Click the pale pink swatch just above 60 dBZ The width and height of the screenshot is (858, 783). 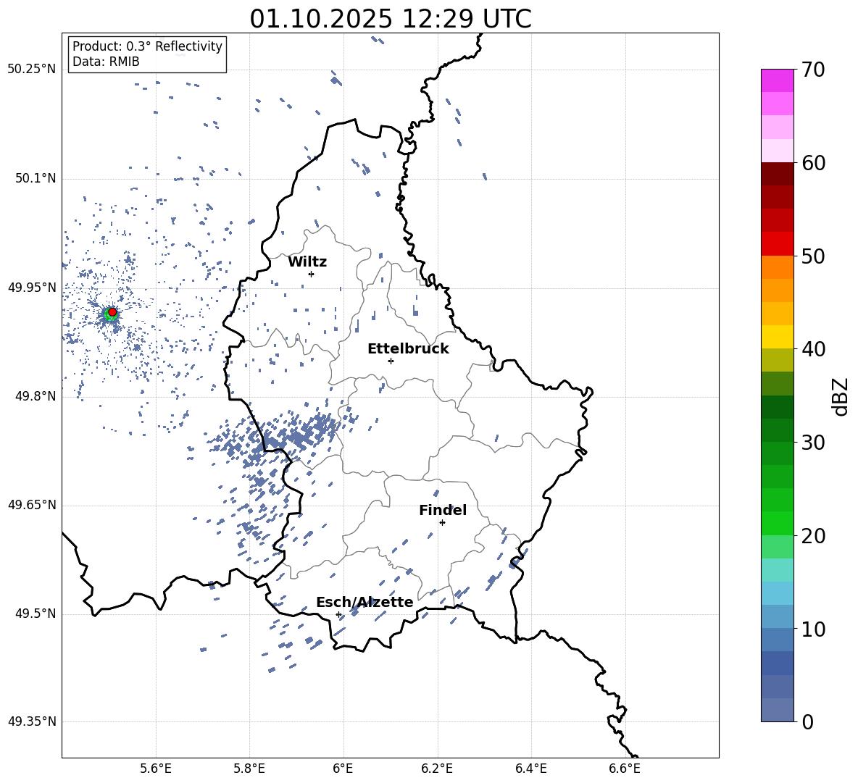[x=777, y=151]
